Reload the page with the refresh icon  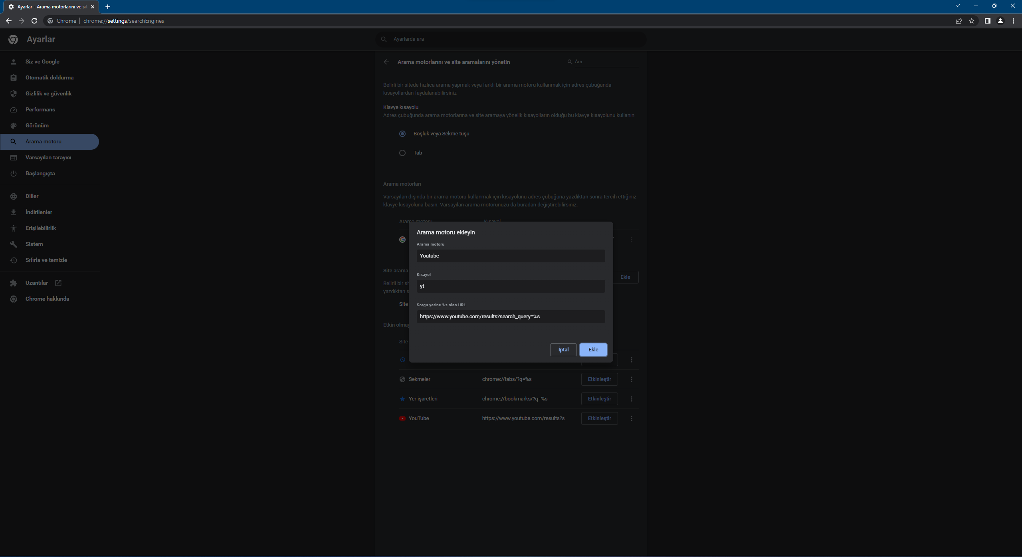[x=34, y=21]
